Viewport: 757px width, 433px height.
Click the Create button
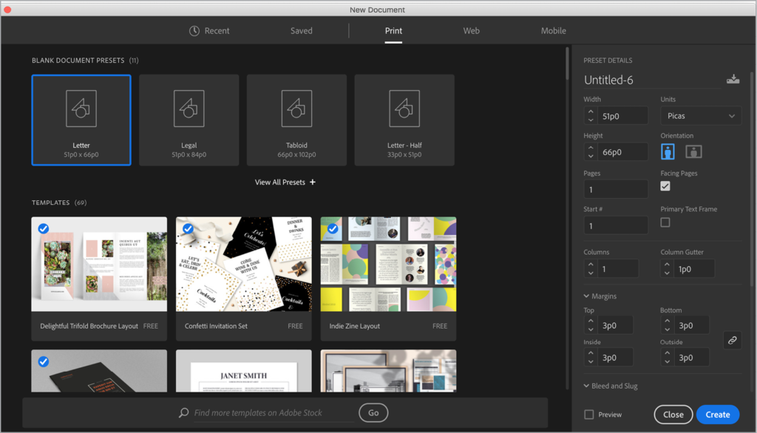pyautogui.click(x=717, y=415)
